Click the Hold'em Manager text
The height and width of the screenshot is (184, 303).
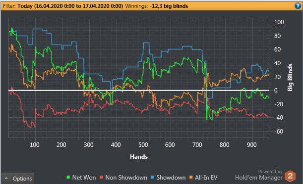tap(259, 177)
